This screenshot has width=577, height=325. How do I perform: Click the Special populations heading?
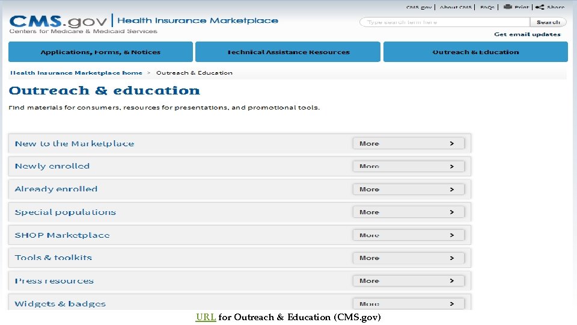(65, 212)
